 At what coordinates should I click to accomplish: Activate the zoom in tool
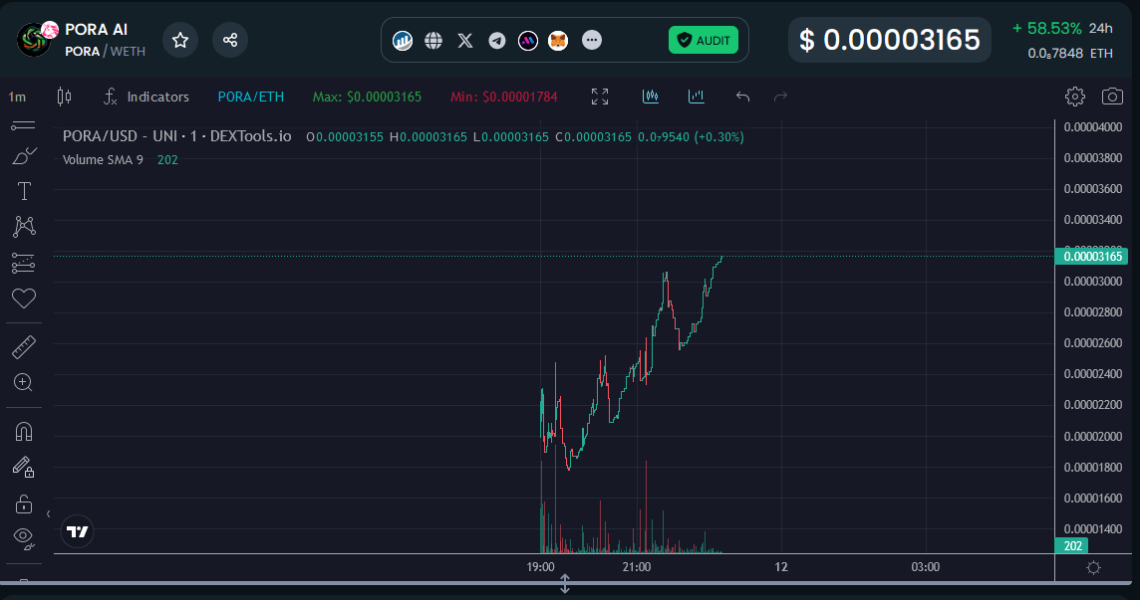click(x=23, y=382)
